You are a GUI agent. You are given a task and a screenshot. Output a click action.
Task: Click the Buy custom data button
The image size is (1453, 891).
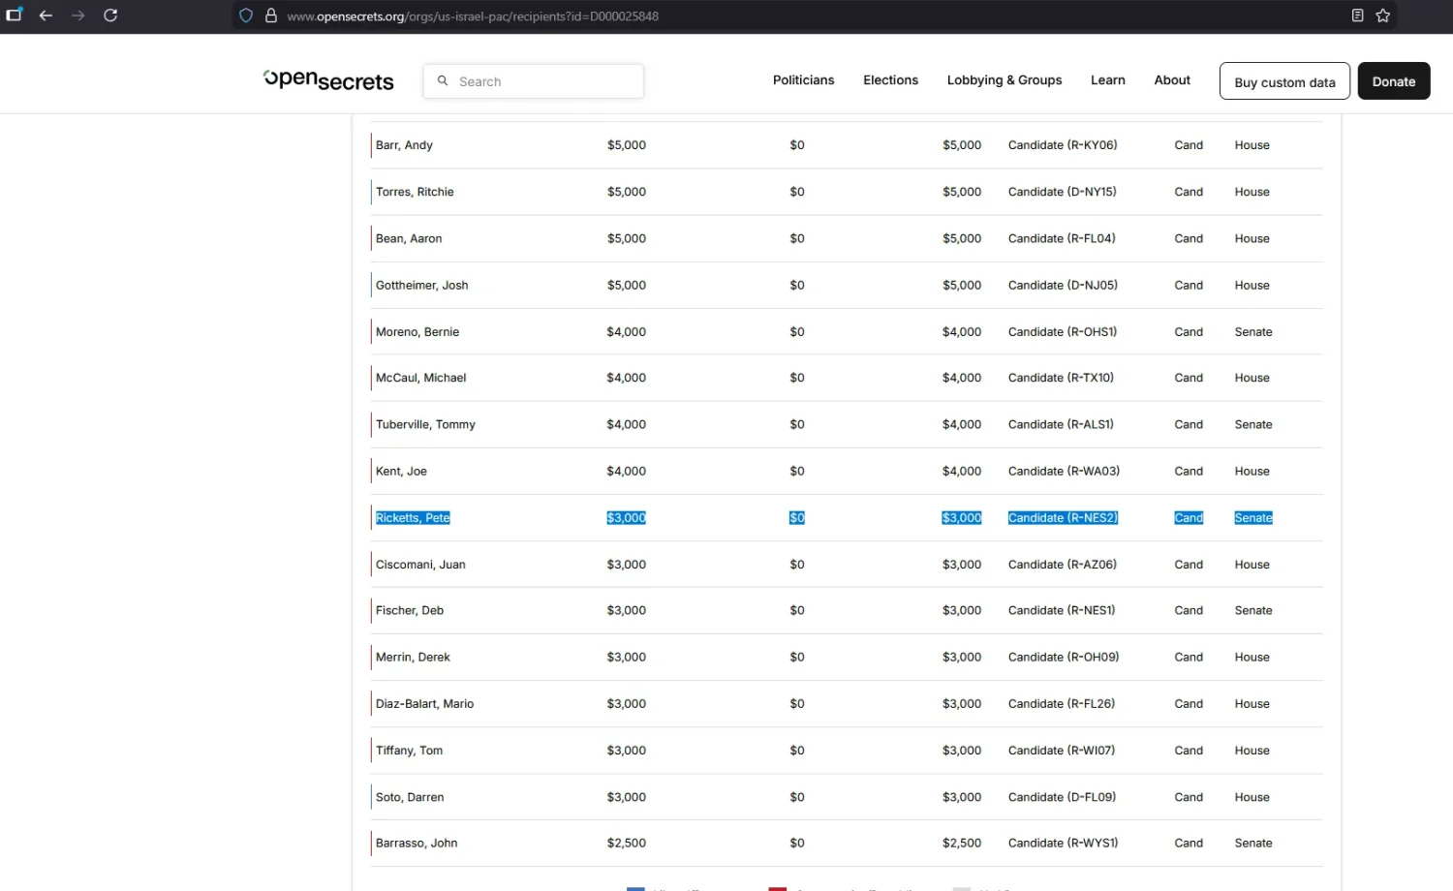point(1284,81)
